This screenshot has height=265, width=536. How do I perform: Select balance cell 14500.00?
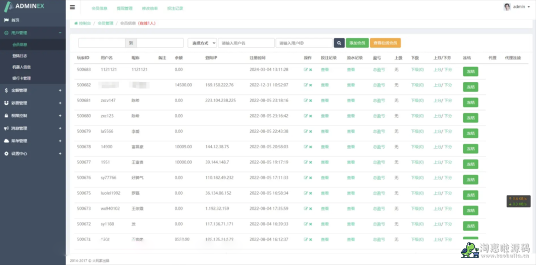point(183,85)
